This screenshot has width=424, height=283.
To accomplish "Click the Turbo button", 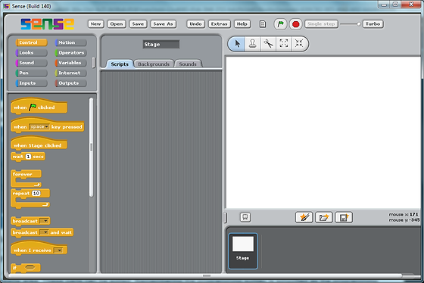I will pos(373,24).
